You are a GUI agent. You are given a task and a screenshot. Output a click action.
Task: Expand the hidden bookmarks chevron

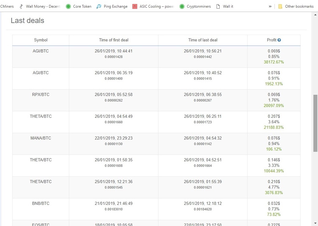tap(270, 6)
